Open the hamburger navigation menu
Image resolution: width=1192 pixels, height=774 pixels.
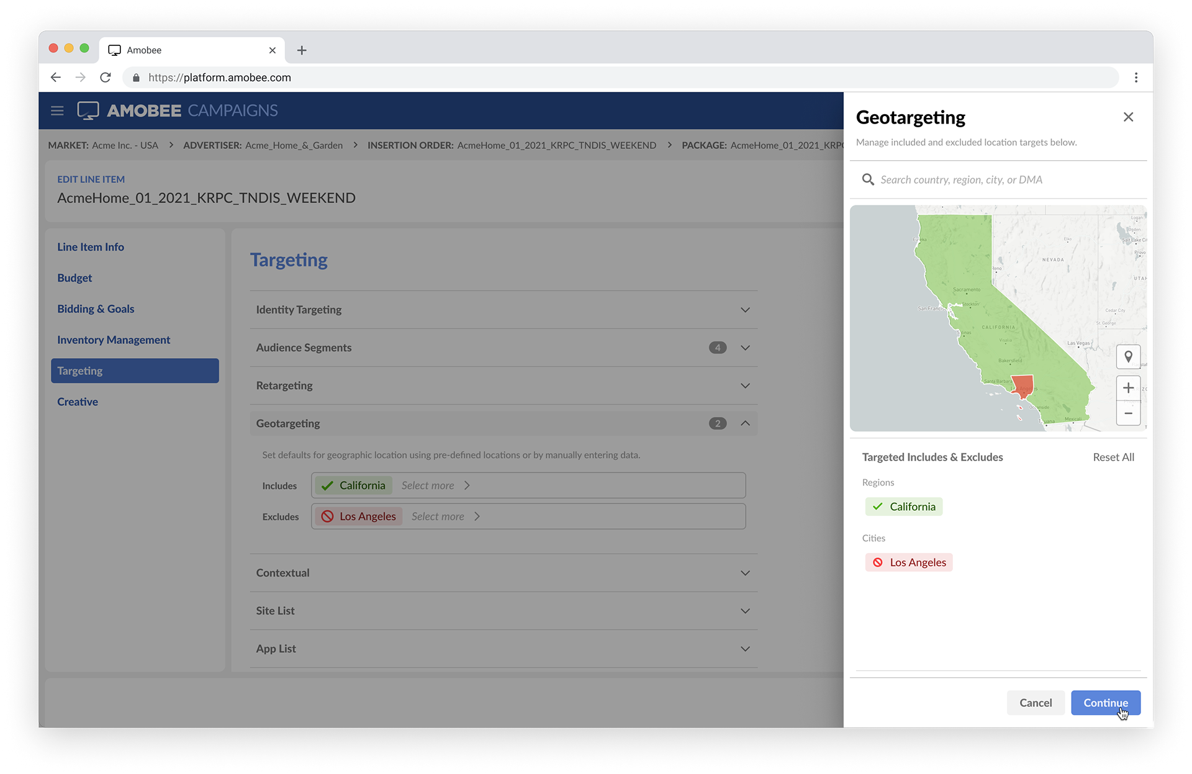(x=57, y=110)
